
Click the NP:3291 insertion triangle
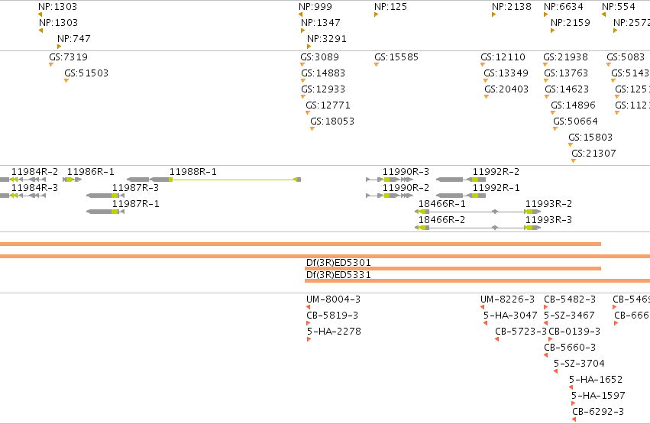coord(309,47)
